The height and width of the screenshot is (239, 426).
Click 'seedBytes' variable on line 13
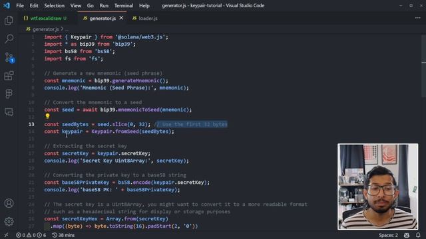[75, 124]
